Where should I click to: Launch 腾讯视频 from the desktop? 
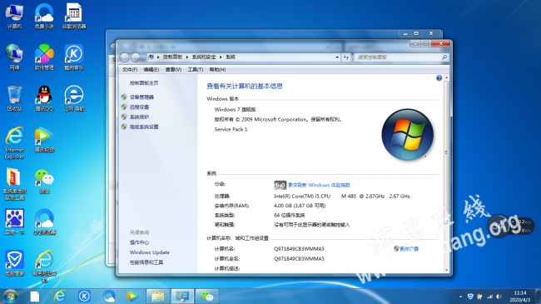tap(44, 140)
